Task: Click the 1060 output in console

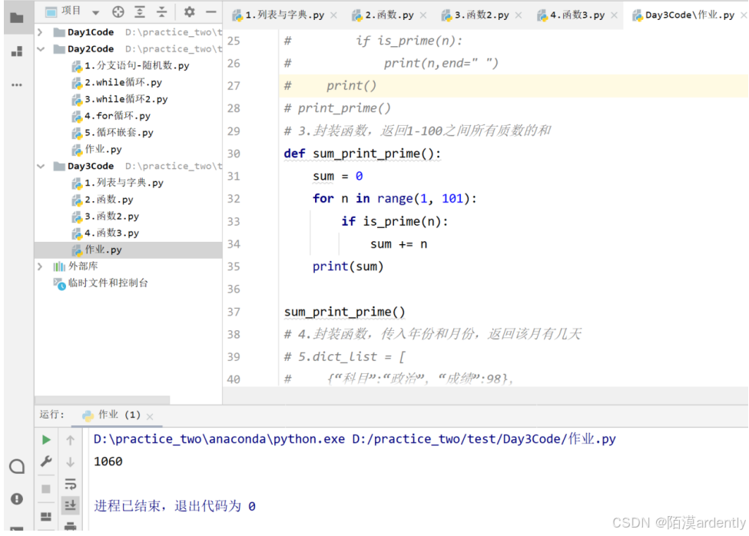Action: click(108, 462)
